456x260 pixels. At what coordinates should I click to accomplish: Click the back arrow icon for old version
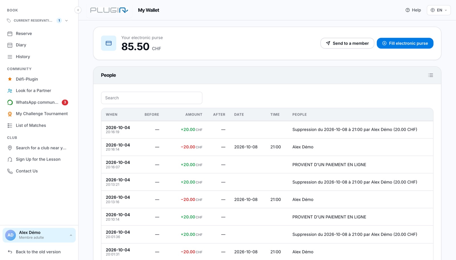[10, 252]
